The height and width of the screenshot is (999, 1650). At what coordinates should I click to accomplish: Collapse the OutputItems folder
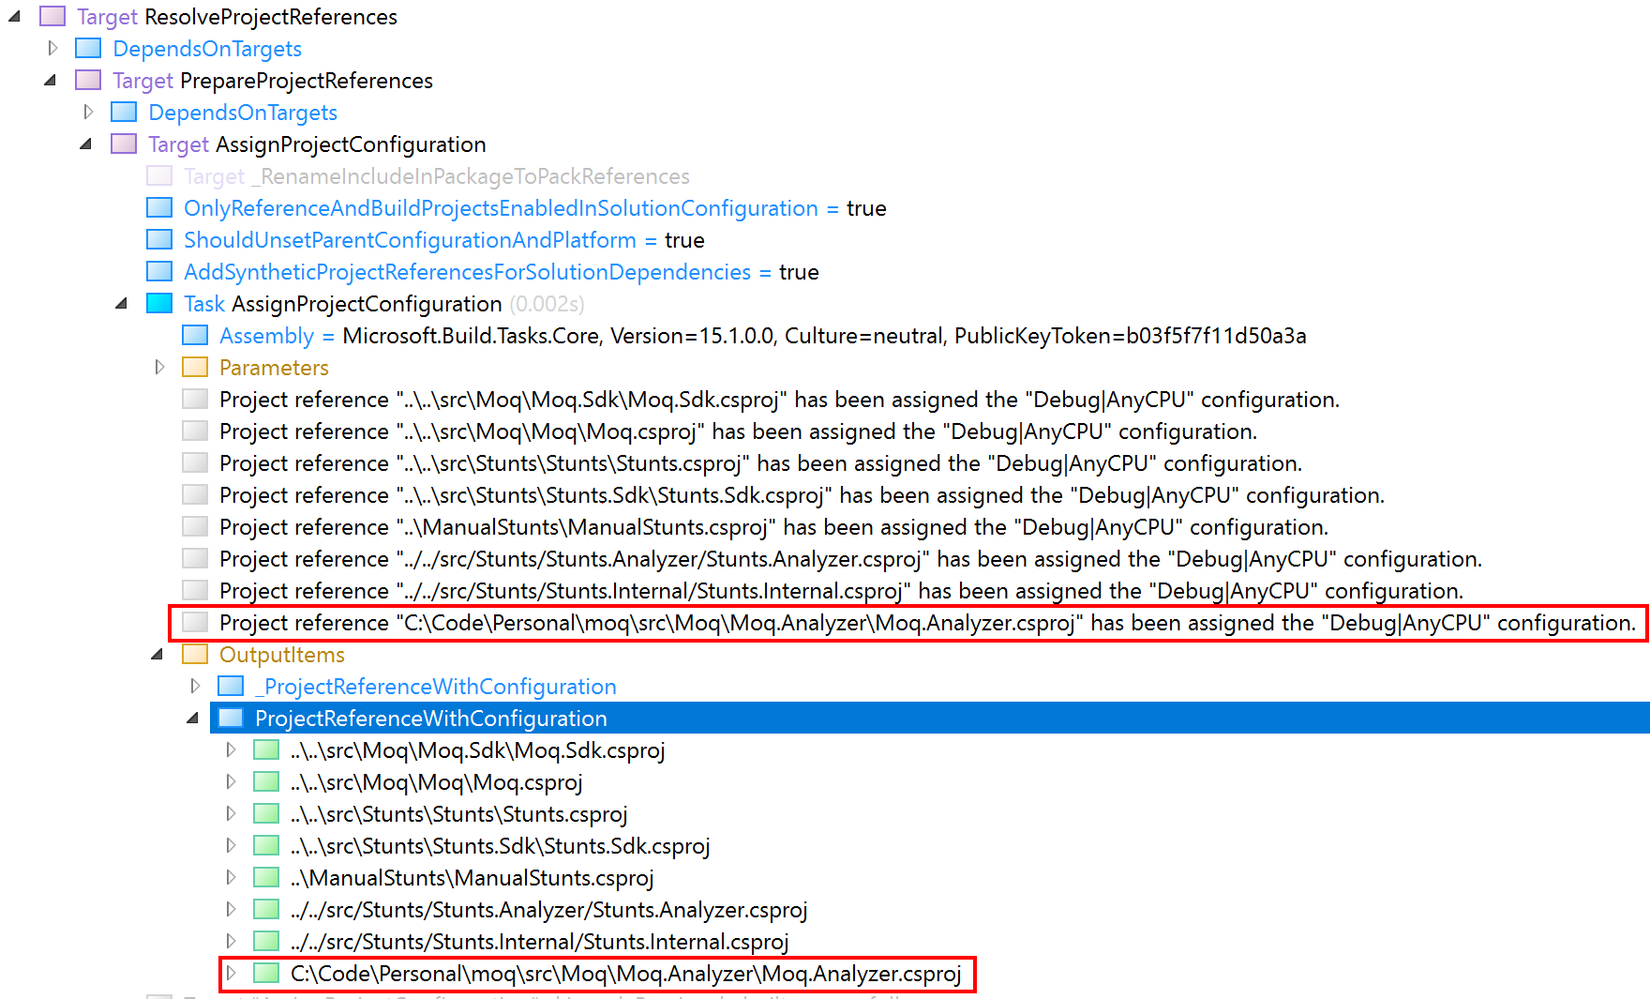(157, 655)
